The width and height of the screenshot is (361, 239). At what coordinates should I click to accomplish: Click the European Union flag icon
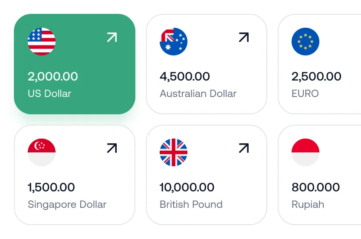click(x=305, y=42)
